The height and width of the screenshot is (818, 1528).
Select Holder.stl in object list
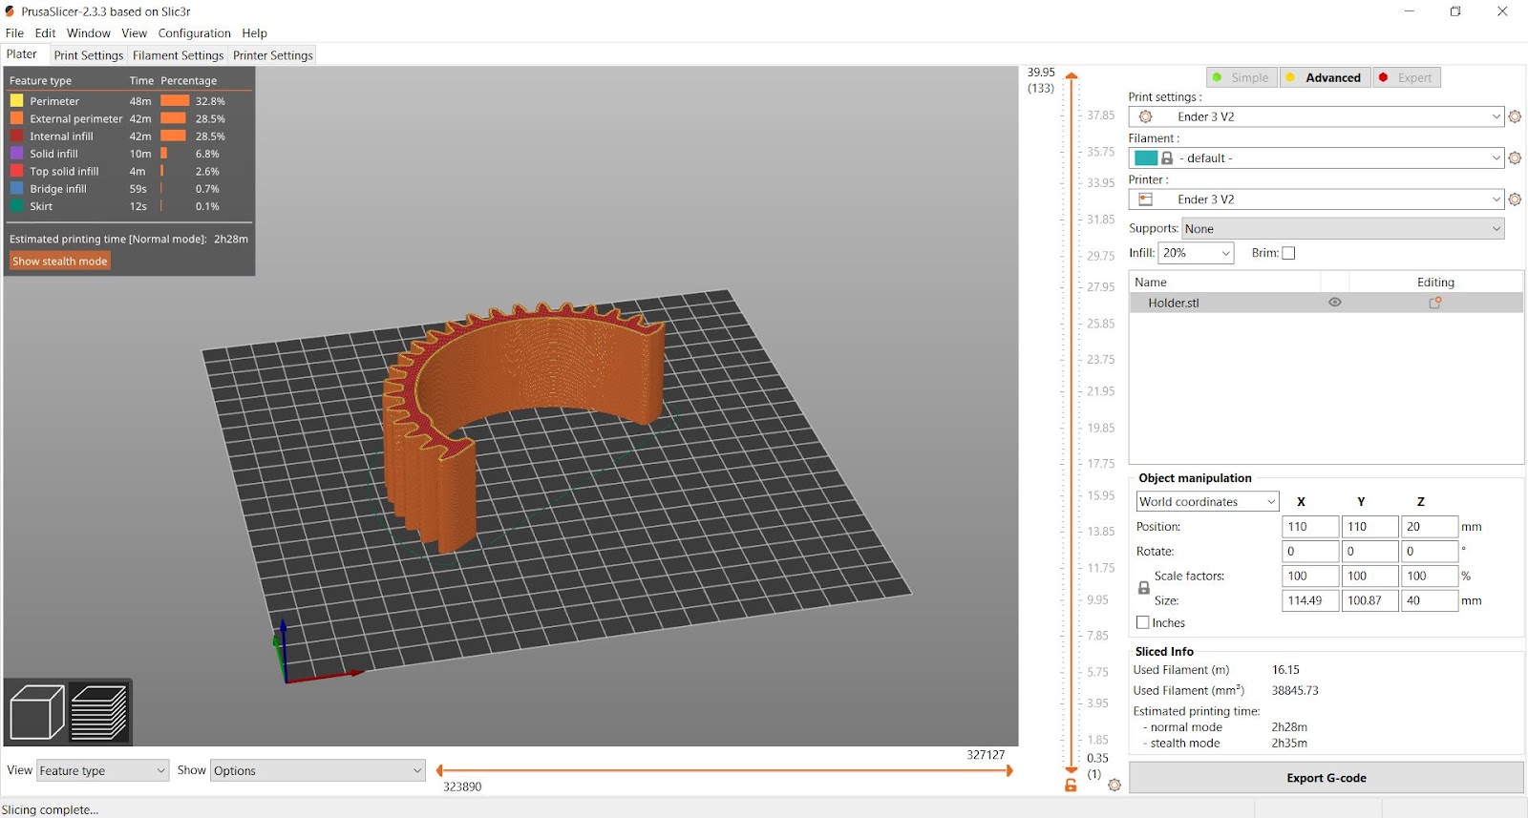1326,303
